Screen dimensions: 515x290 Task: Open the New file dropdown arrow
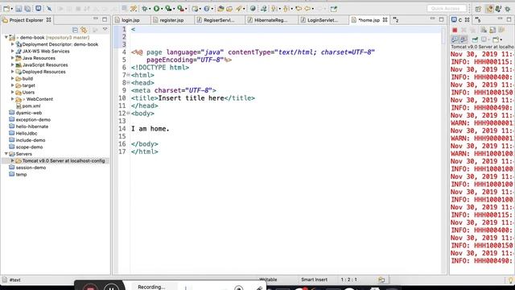click(x=11, y=9)
